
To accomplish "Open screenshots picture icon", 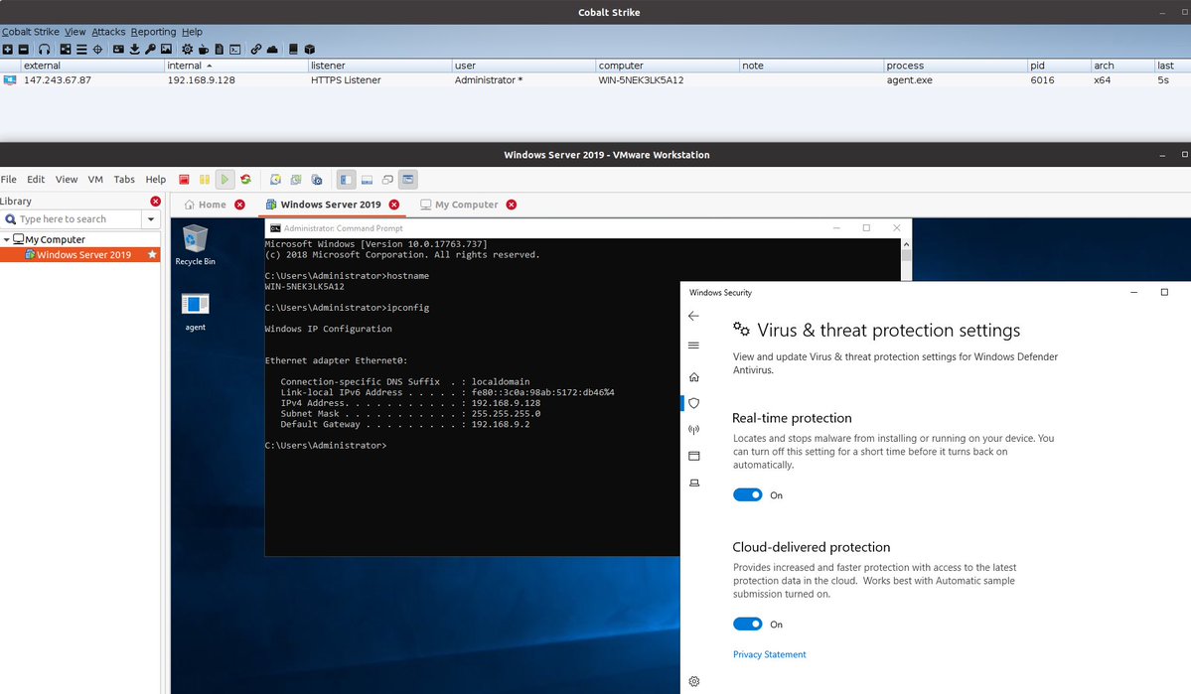I will 166,50.
